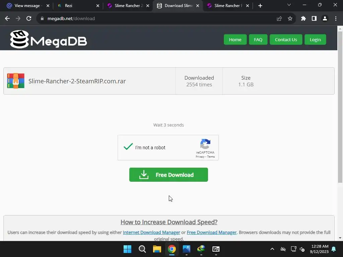Toggle the browser side panel icon

tap(314, 19)
